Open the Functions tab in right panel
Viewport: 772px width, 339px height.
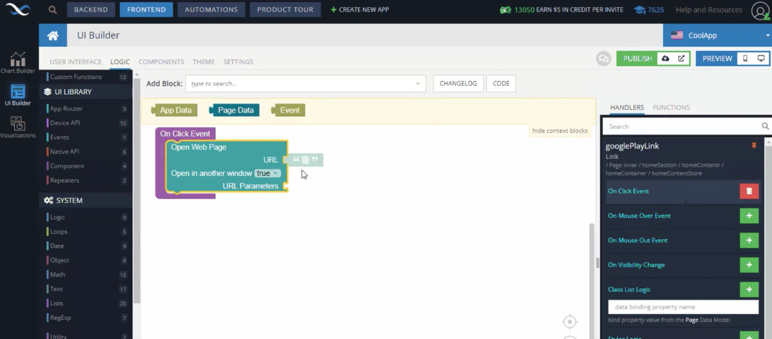click(671, 107)
